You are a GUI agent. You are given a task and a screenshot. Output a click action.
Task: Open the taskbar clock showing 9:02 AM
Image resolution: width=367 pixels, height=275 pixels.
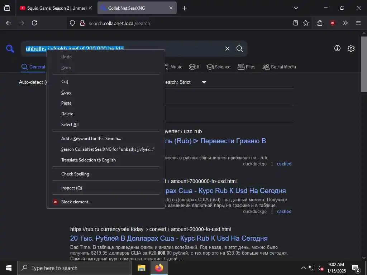[x=336, y=268]
